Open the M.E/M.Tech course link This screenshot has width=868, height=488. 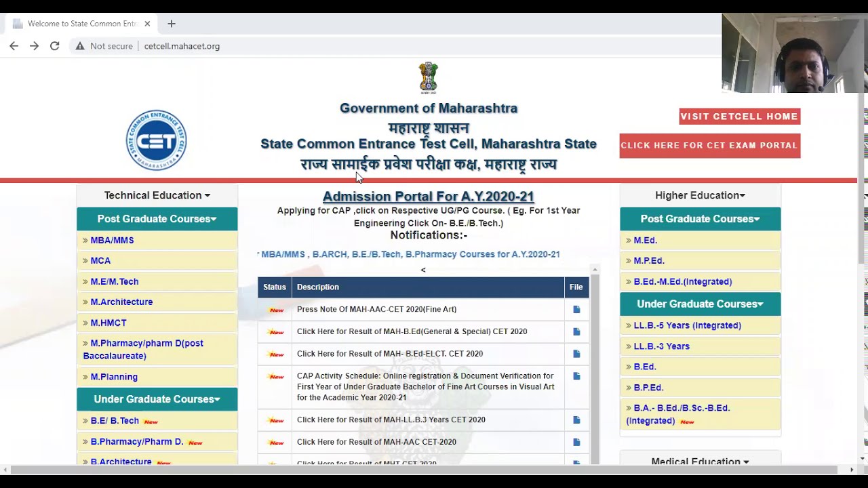[x=115, y=281]
